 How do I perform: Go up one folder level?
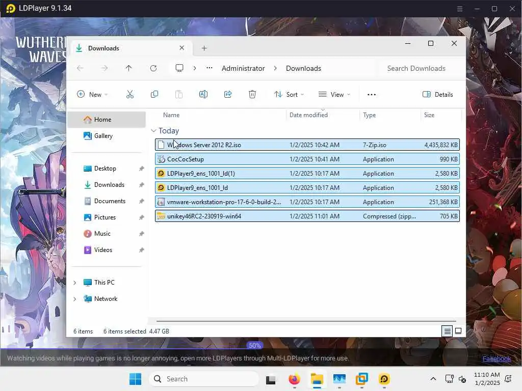128,68
